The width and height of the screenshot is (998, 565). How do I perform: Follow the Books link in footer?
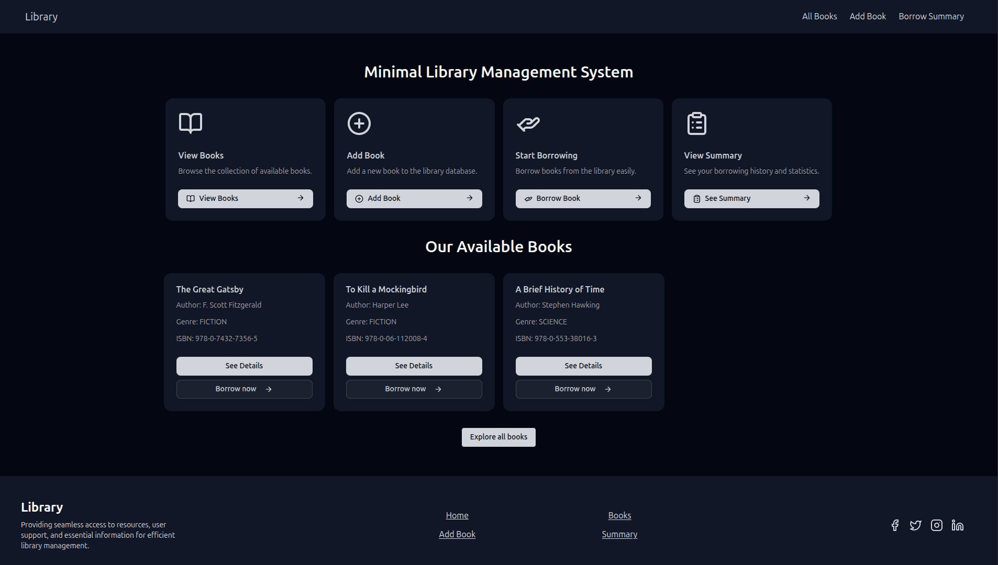[619, 515]
